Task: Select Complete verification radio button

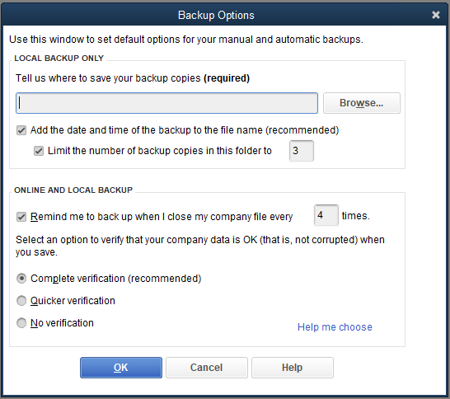Action: click(21, 279)
